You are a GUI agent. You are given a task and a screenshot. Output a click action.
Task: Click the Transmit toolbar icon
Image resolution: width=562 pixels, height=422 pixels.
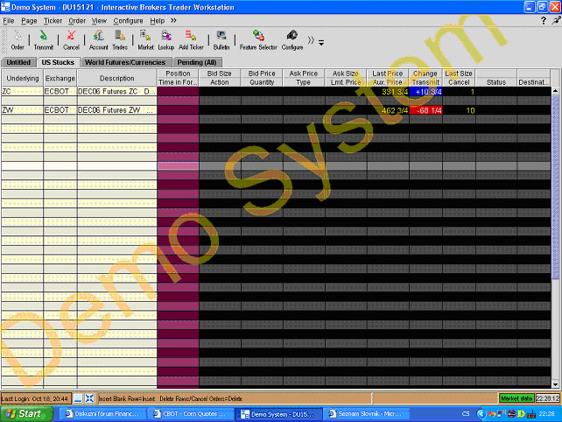click(44, 39)
